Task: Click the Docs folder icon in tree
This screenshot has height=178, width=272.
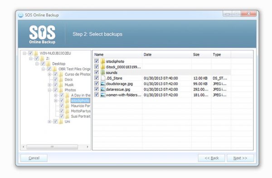Action: pyautogui.click(x=61, y=79)
